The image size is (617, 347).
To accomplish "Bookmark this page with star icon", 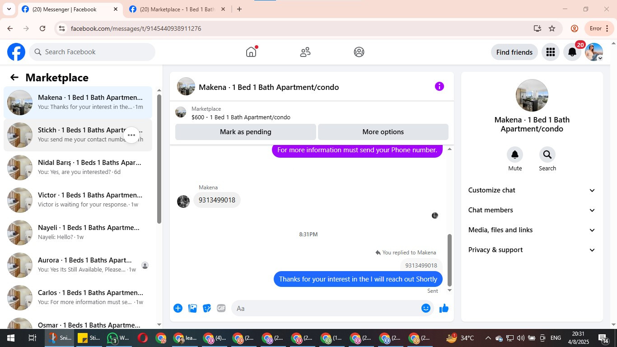I will (552, 28).
